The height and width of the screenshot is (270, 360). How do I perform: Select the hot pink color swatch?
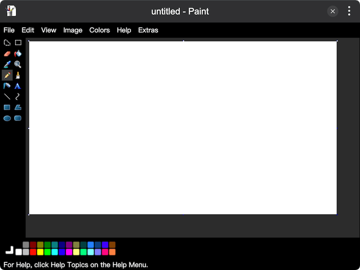[x=105, y=252]
